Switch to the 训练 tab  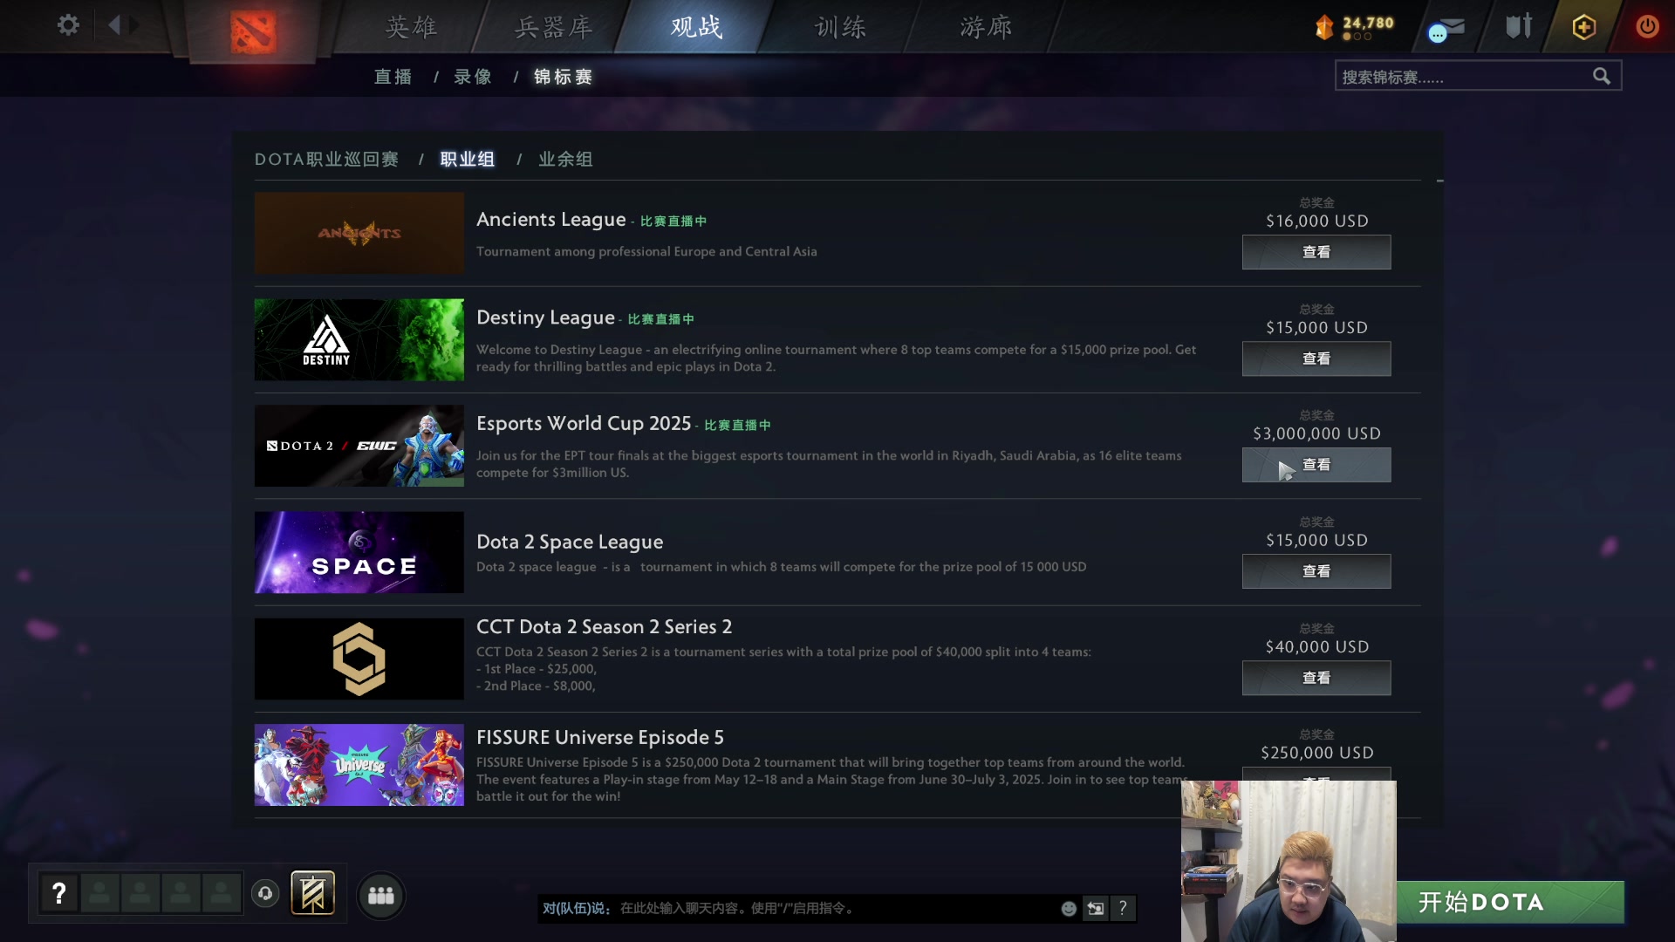click(841, 27)
